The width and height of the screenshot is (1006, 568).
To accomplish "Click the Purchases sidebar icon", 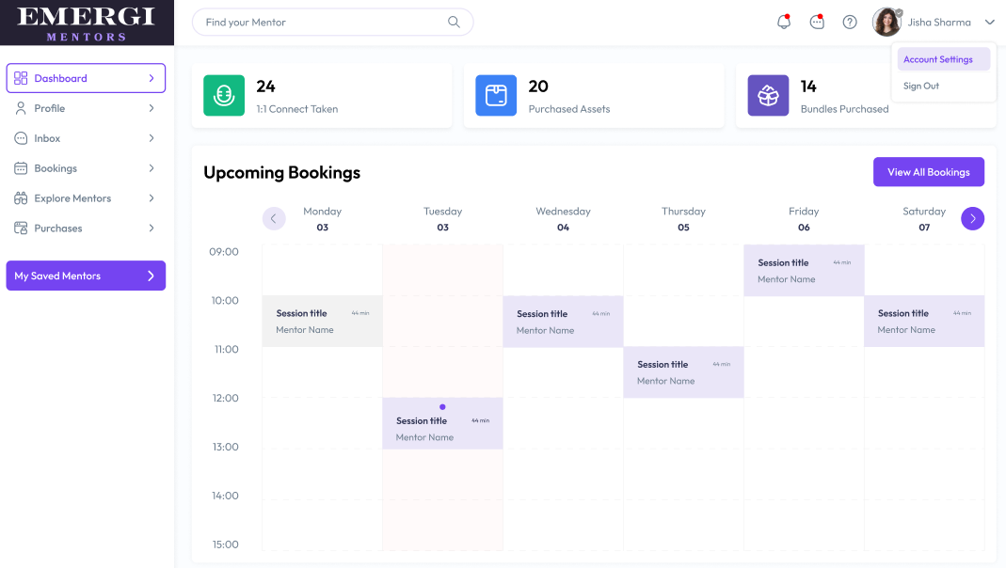I will [x=20, y=229].
